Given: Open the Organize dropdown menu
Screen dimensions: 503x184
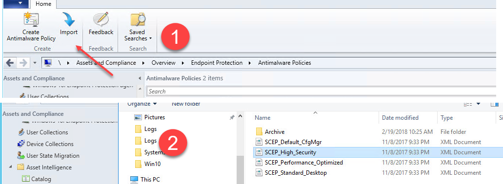Looking at the screenshot, I should pos(142,104).
